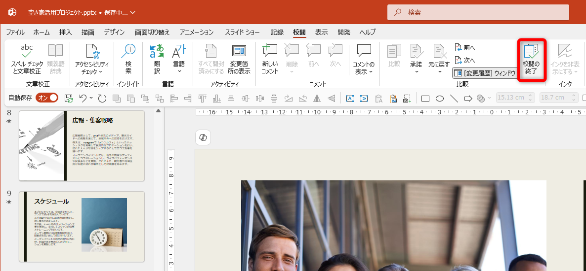Select the oval shape in quick toolbar
This screenshot has height=271, width=586.
point(439,99)
